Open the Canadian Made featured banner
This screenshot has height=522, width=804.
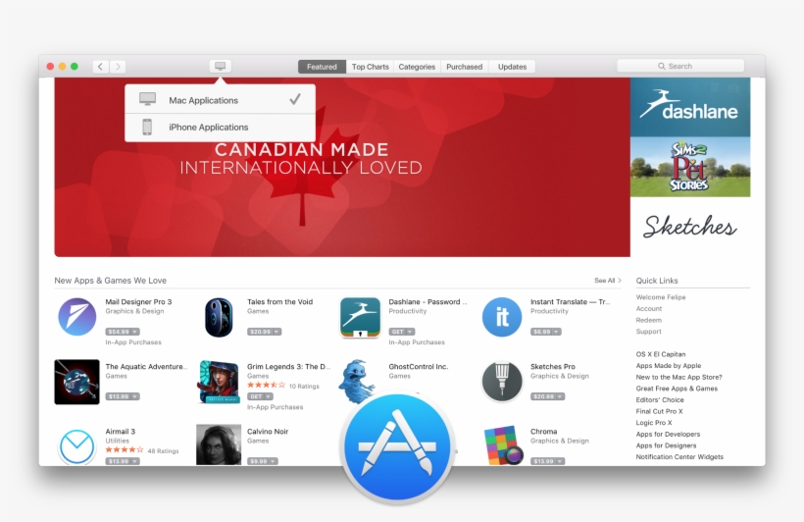click(x=342, y=168)
